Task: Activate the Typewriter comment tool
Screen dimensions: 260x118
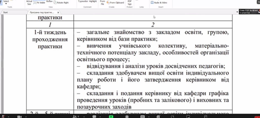Action: pyautogui.click(x=83, y=1)
